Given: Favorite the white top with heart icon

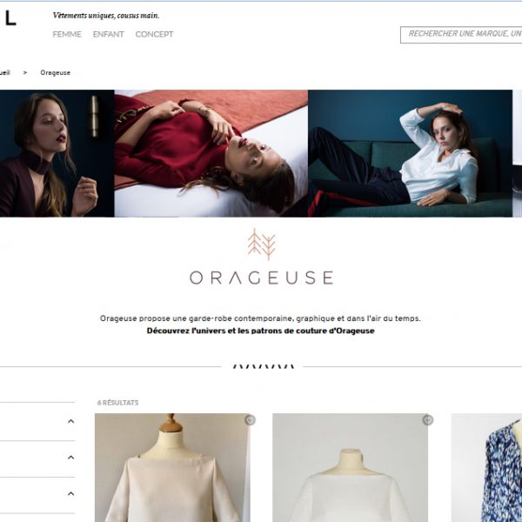Looking at the screenshot, I should 428,420.
